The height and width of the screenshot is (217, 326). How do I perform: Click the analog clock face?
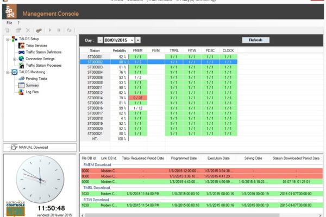pyautogui.click(x=40, y=179)
